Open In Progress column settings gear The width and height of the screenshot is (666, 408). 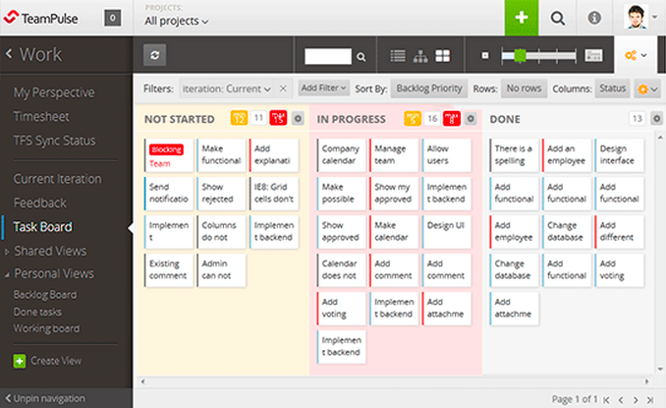(468, 118)
